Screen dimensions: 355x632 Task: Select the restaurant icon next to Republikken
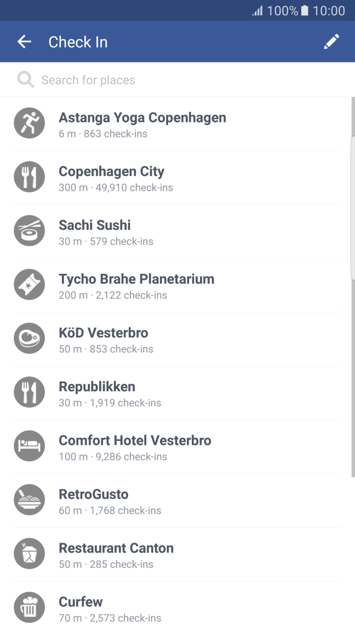point(29,392)
